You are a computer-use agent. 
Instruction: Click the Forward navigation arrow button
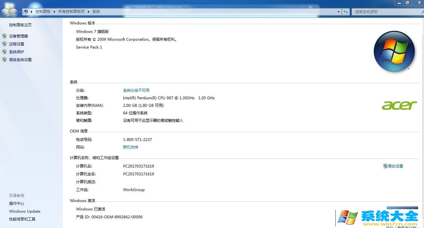click(x=13, y=12)
